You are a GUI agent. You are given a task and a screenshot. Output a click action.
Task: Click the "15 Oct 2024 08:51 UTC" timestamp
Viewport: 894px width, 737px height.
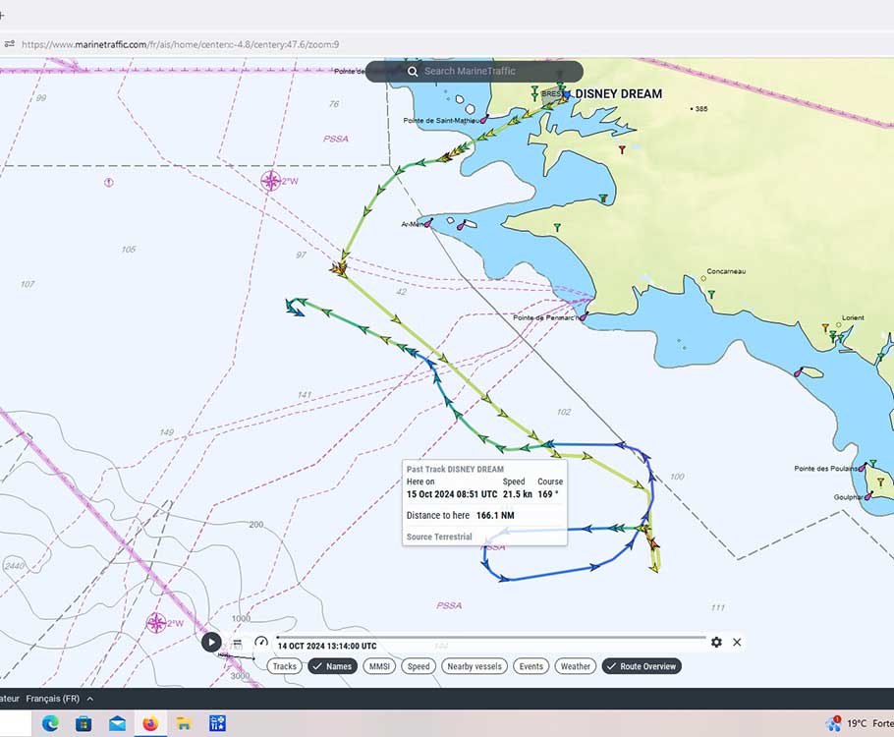point(452,494)
